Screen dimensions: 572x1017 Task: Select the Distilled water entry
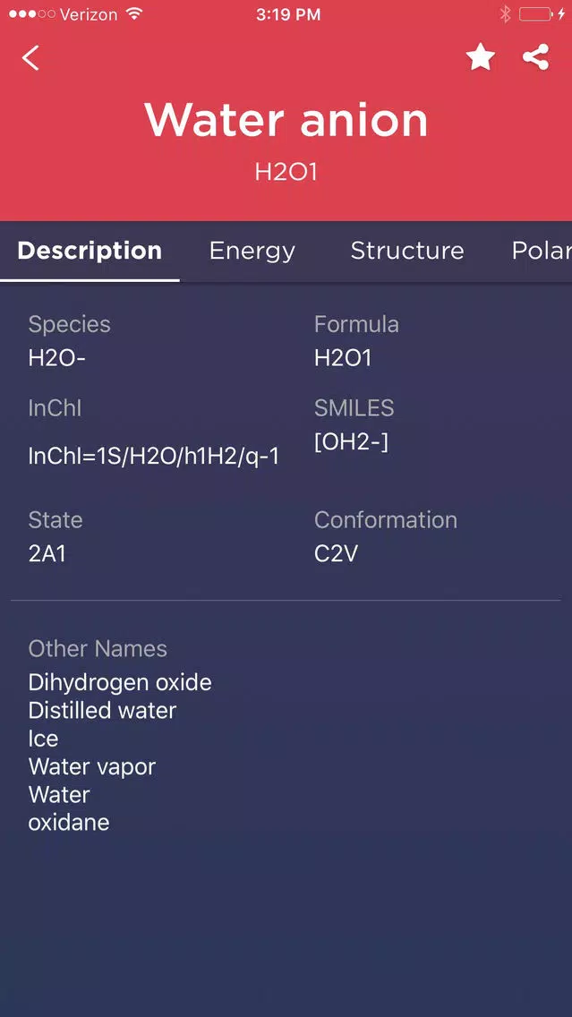click(x=102, y=710)
